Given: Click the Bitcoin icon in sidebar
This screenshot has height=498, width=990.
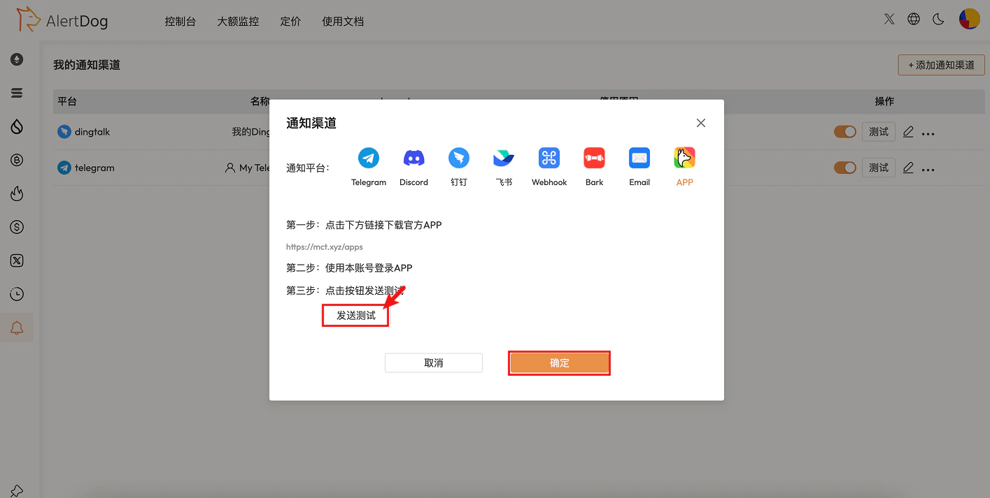Looking at the screenshot, I should click(x=17, y=160).
